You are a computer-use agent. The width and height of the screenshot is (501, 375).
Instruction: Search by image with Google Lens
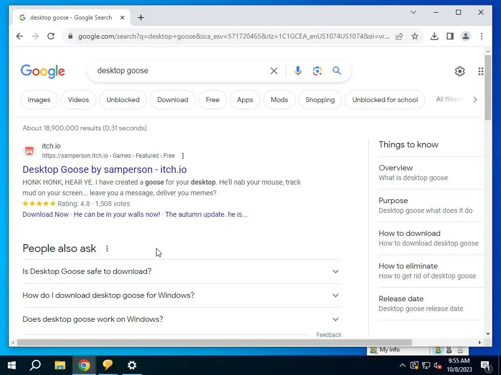coord(317,71)
